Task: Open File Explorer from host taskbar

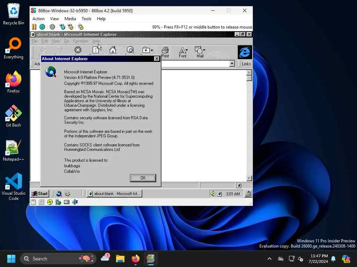Action: (120, 259)
